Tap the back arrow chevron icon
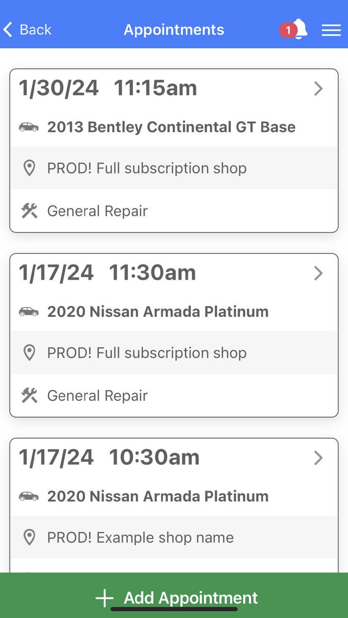This screenshot has height=618, width=348. coord(7,29)
